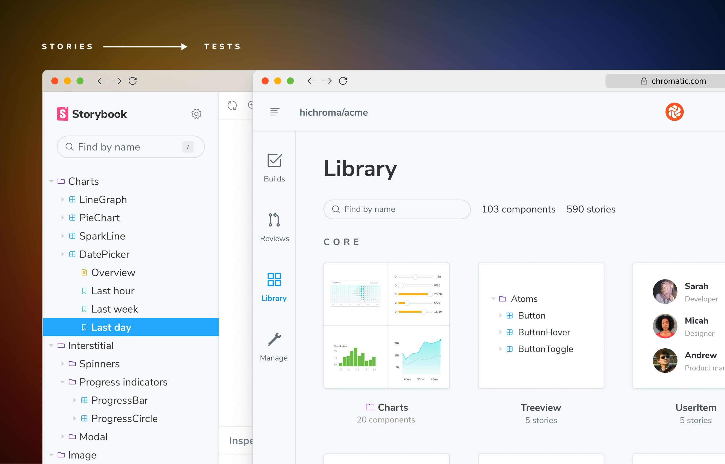Viewport: 725px width, 464px height.
Task: Click the Chromatic hamburger menu icon
Action: [x=275, y=112]
